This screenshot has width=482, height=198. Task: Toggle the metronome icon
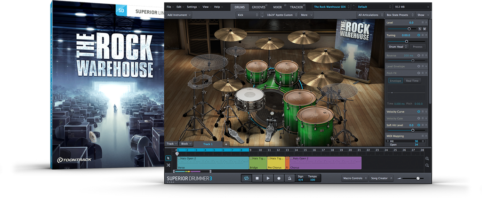pos(289,178)
